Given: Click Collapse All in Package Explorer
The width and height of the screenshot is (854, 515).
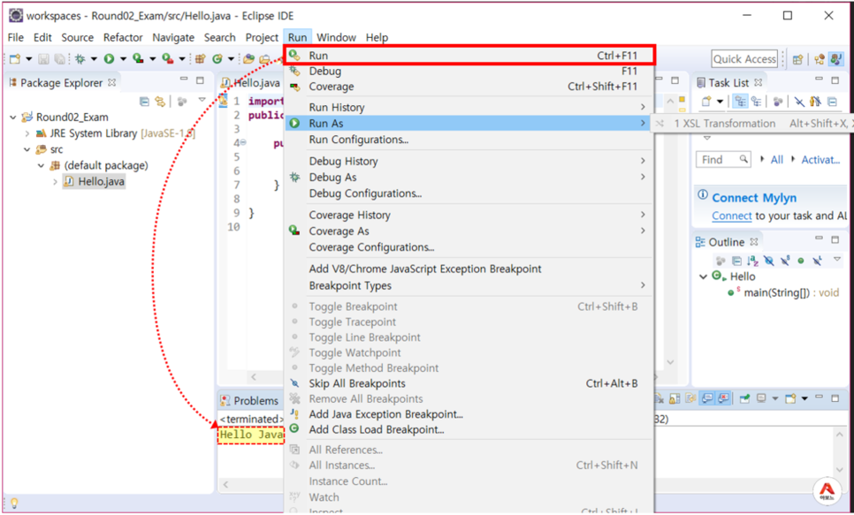Looking at the screenshot, I should 144,102.
